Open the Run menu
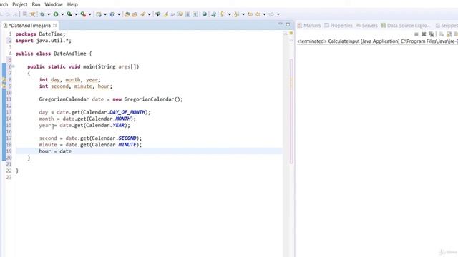Screen dimensions: 458x257 tap(36, 4)
